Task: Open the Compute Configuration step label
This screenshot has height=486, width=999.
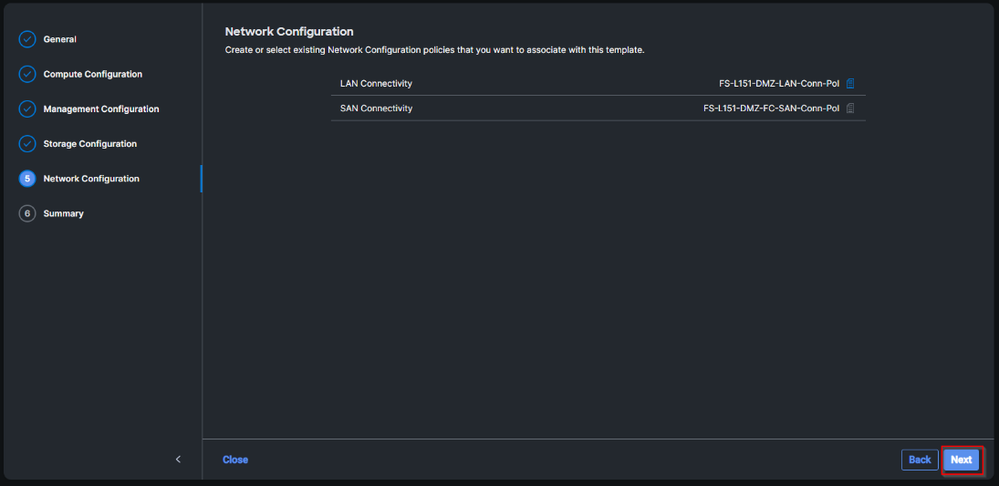Action: (x=93, y=74)
